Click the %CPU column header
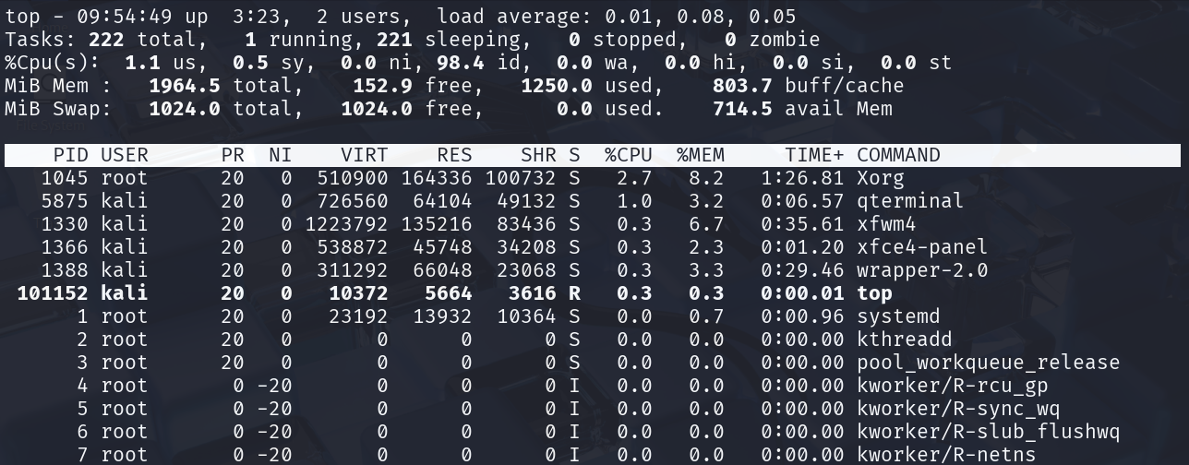Viewport: 1189px width, 465px height. coord(628,155)
